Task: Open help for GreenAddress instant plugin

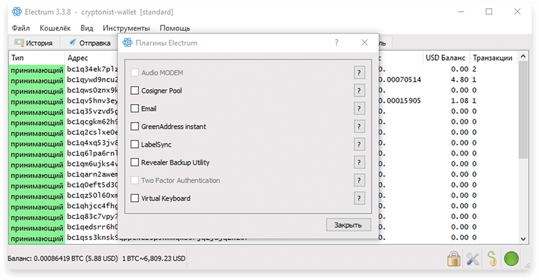Action: (359, 126)
